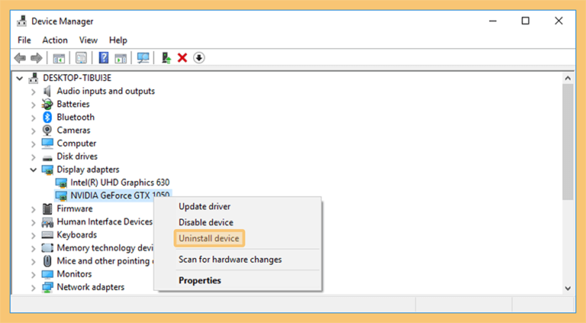The width and height of the screenshot is (586, 323).
Task: Click the Batteries icon
Action: [47, 104]
